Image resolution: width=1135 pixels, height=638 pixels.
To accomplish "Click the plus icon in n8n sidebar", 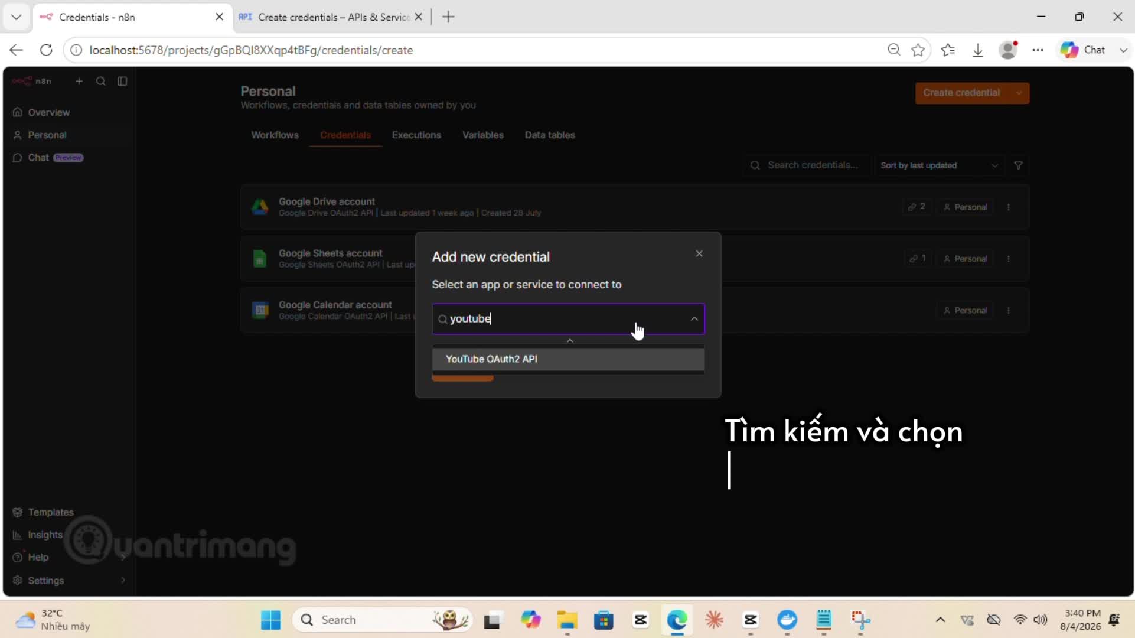I will (79, 81).
